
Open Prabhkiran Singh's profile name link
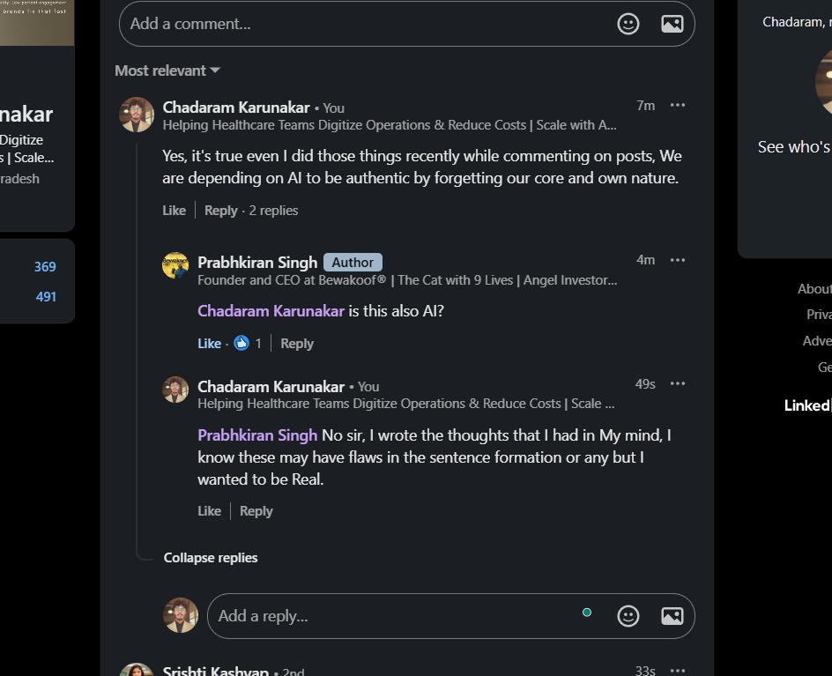[257, 262]
